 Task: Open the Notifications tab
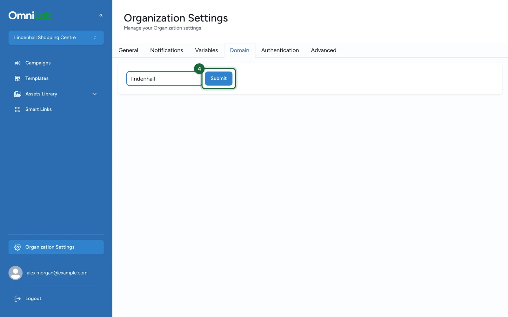point(167,50)
